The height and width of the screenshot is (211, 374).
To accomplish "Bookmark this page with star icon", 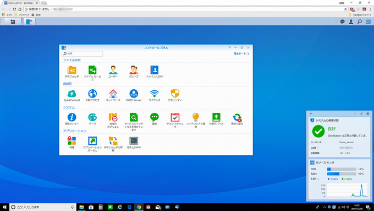I will click(x=345, y=9).
